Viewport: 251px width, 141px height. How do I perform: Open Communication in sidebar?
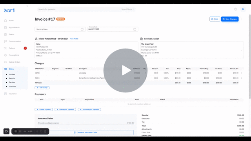point(15,41)
